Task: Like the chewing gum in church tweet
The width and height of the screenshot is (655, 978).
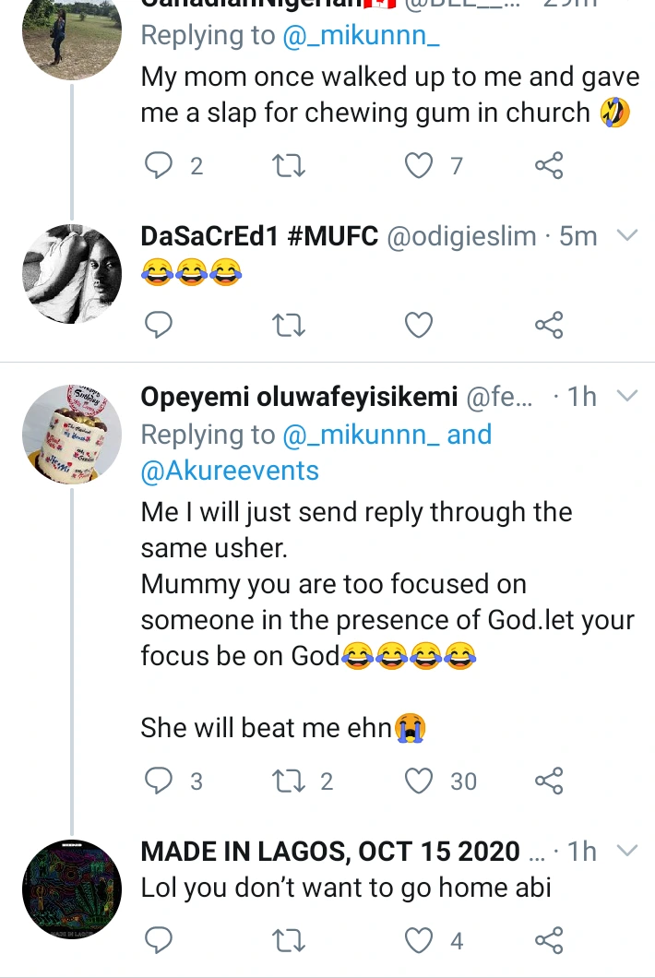Action: click(420, 166)
